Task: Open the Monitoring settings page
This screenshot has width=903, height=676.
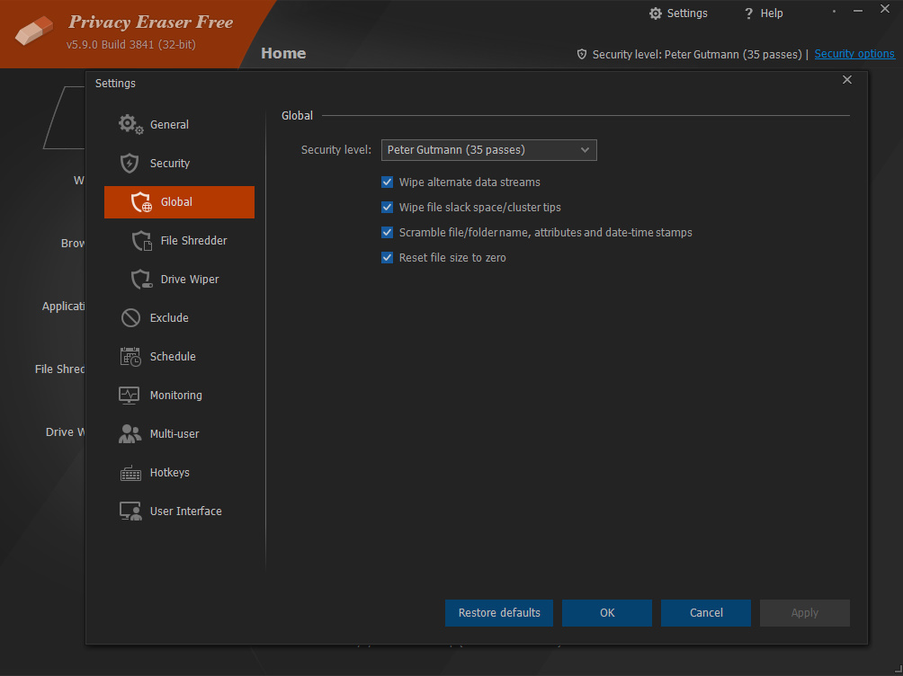Action: (x=175, y=396)
